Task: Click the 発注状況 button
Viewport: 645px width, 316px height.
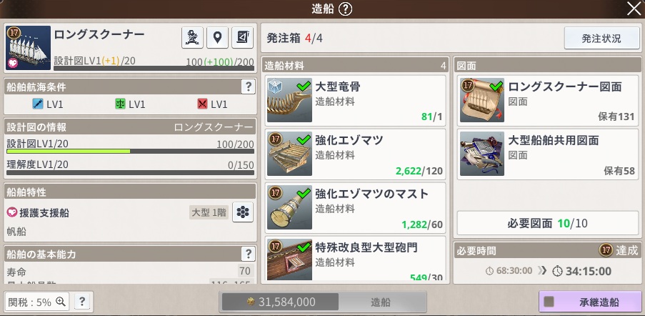Action: 601,39
